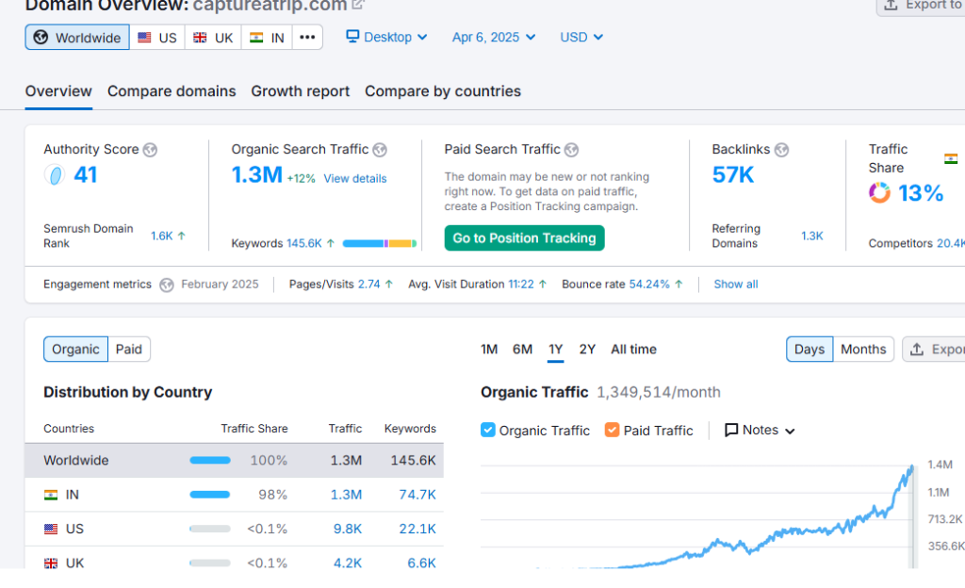
Task: Click Go to Position Tracking button
Action: click(524, 238)
